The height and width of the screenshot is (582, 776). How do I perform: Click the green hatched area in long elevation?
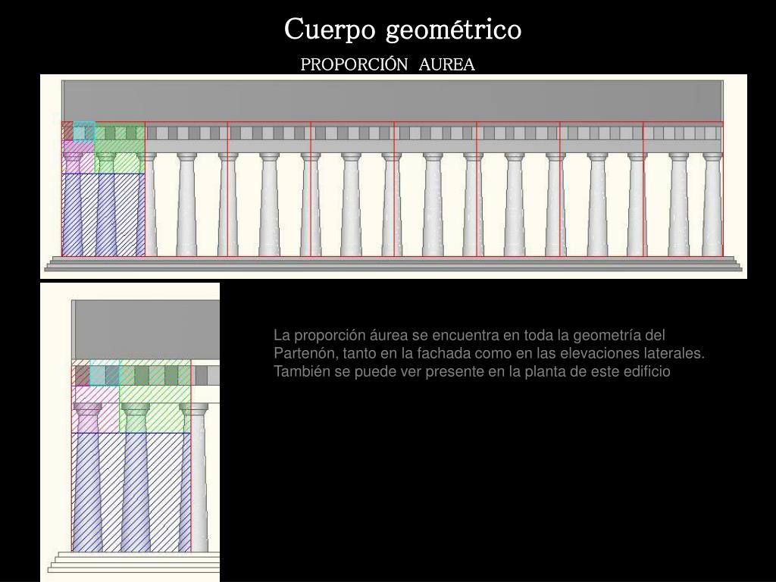(120, 148)
